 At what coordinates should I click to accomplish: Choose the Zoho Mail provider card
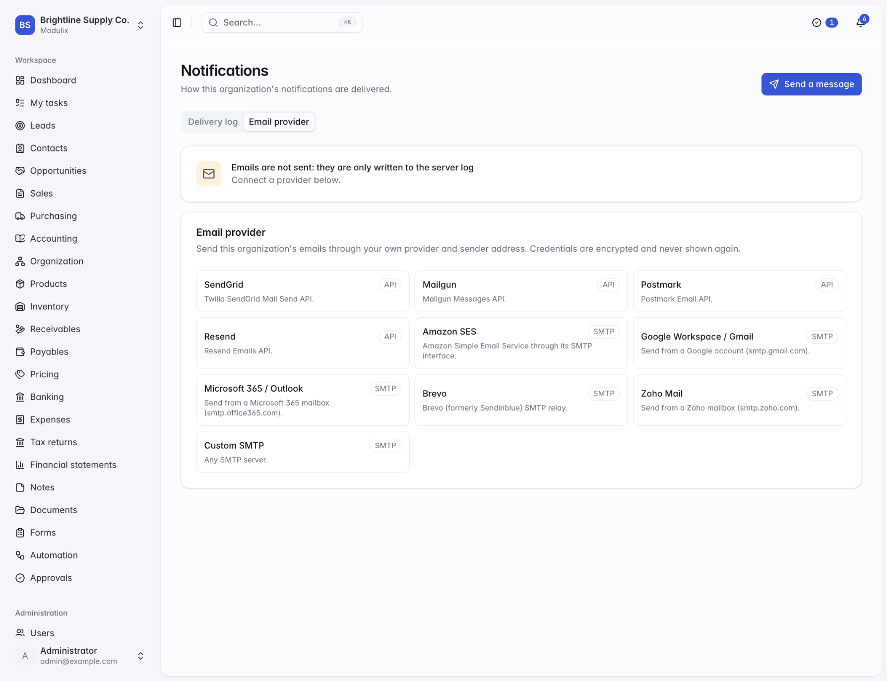click(739, 400)
